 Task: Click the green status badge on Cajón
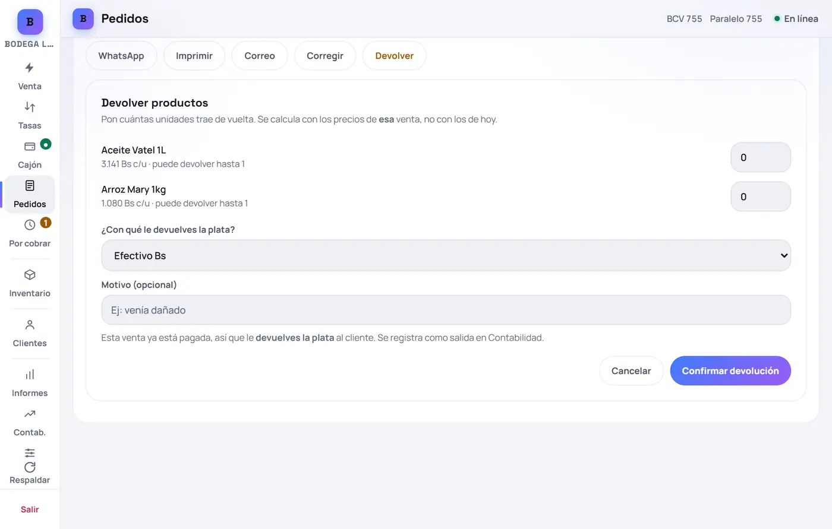tap(46, 144)
